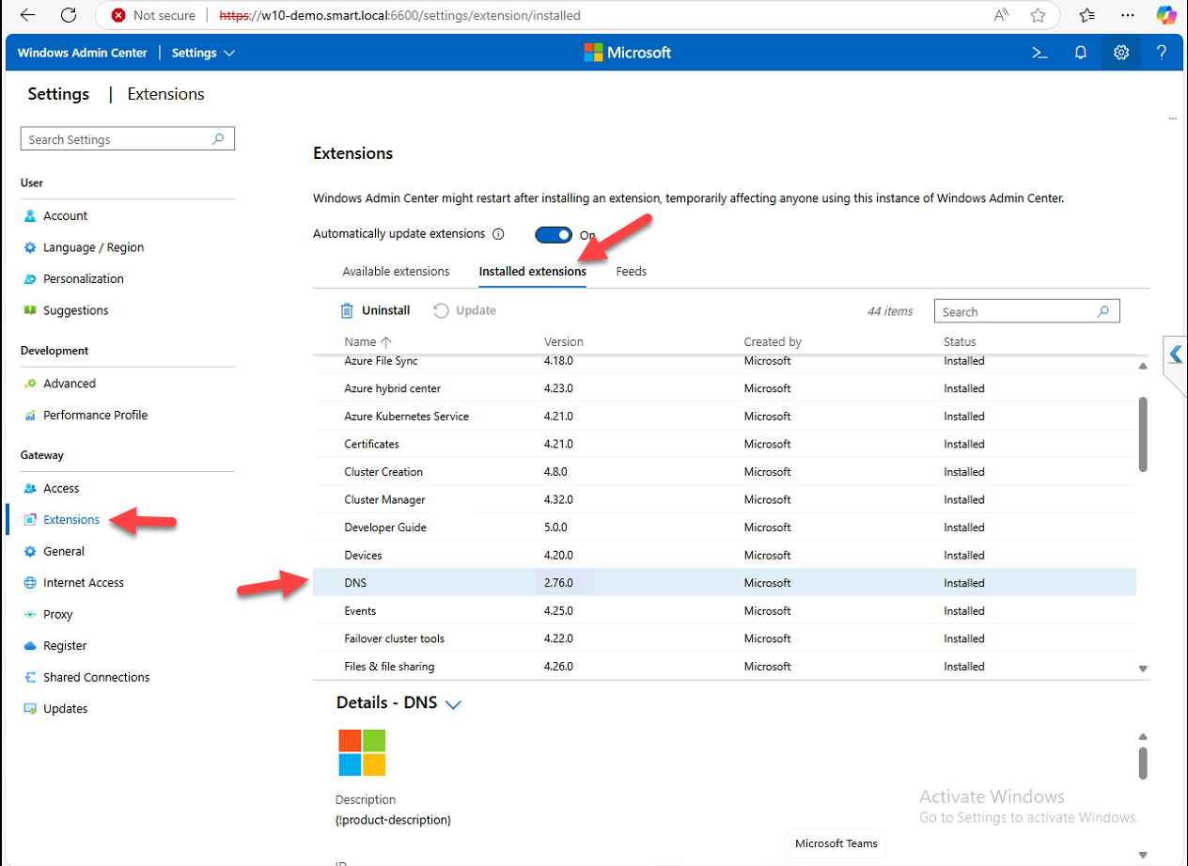Click the browser address bar URL
This screenshot has width=1188, height=866.
click(399, 15)
